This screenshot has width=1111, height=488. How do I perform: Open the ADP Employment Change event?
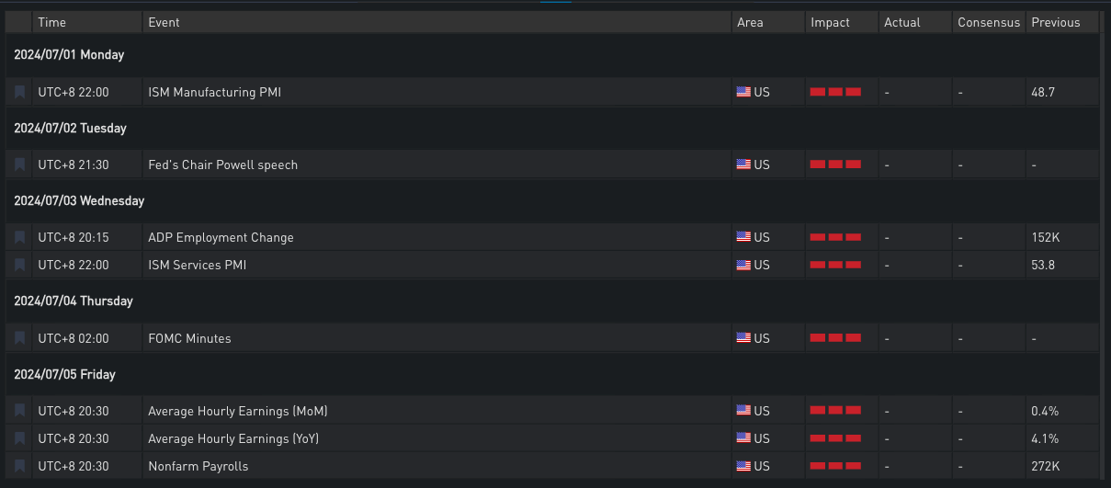click(x=221, y=237)
